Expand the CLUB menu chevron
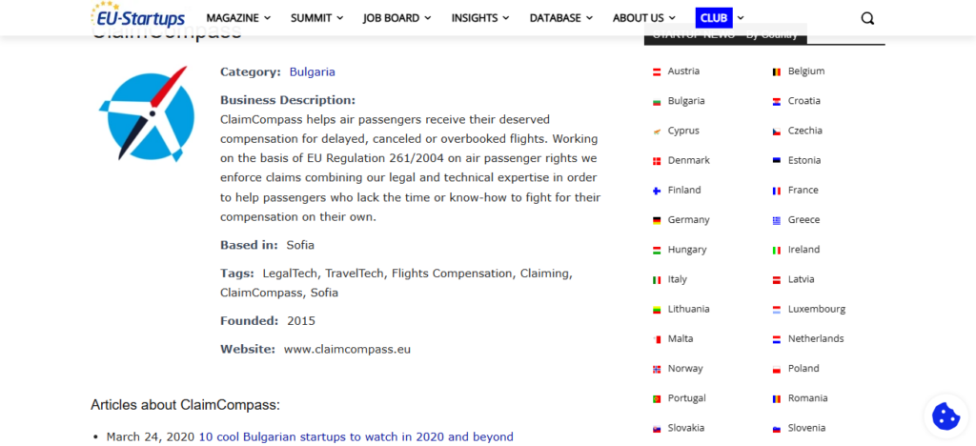This screenshot has height=446, width=976. click(x=740, y=18)
